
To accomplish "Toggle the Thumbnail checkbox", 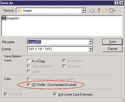I will pyautogui.click(x=6, y=94).
